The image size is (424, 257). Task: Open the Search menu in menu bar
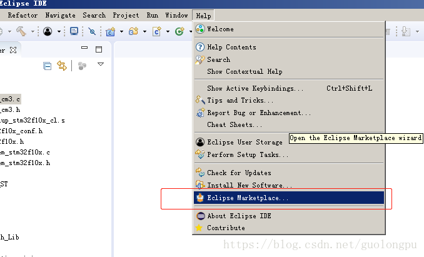coord(94,15)
